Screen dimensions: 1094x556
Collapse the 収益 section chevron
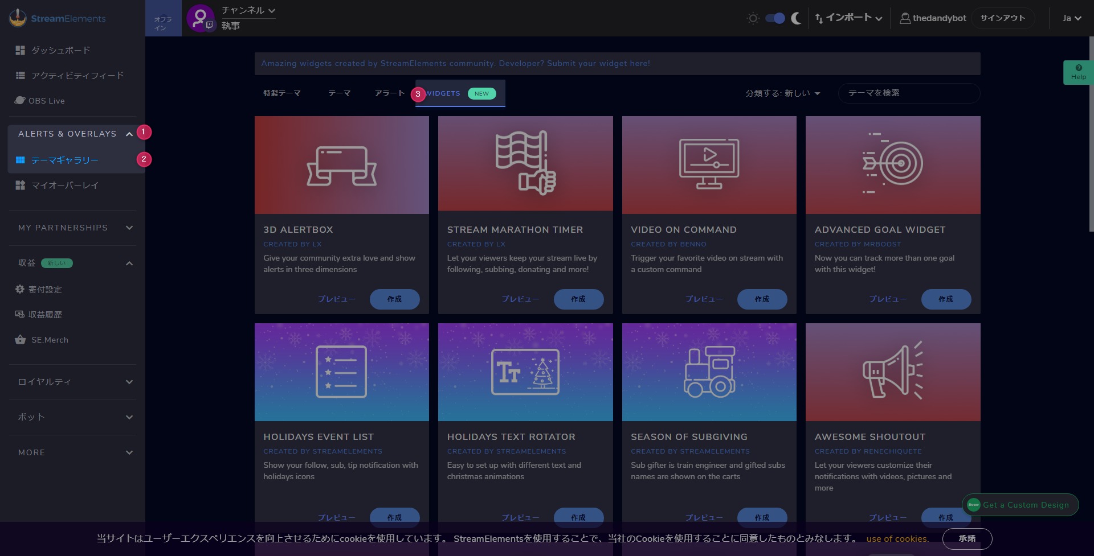tap(129, 263)
